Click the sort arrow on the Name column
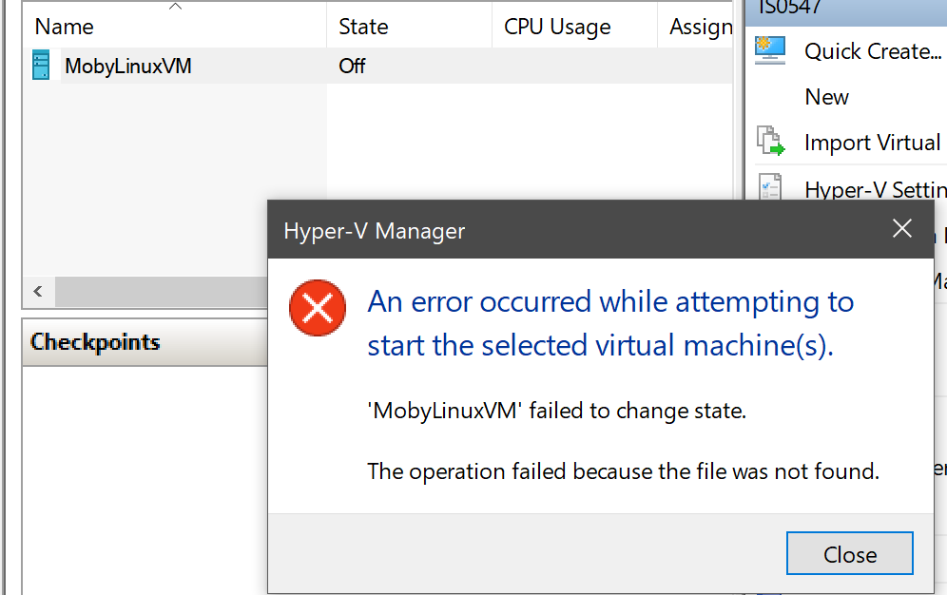Image resolution: width=947 pixels, height=595 pixels. tap(175, 8)
